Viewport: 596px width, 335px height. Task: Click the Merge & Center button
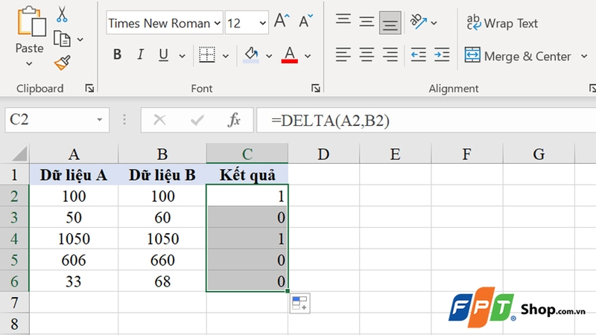[x=518, y=56]
